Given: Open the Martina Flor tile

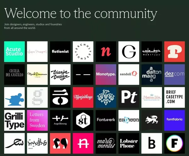Looking at the screenshot, I should [152, 97].
